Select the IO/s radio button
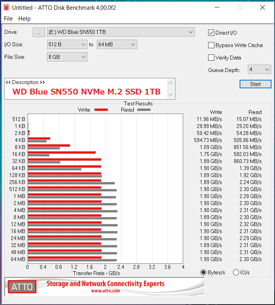 (236, 272)
